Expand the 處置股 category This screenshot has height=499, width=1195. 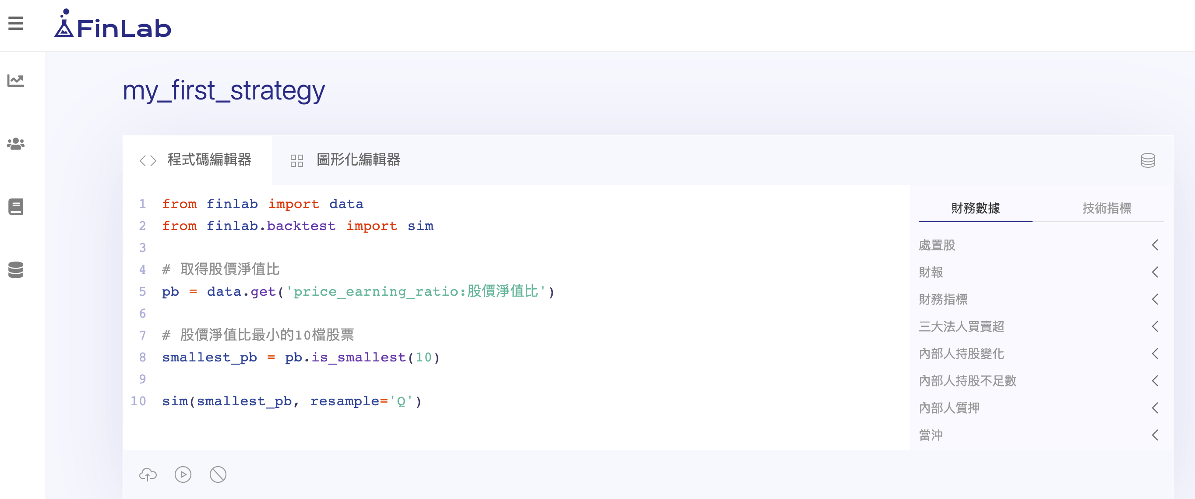pyautogui.click(x=1039, y=245)
